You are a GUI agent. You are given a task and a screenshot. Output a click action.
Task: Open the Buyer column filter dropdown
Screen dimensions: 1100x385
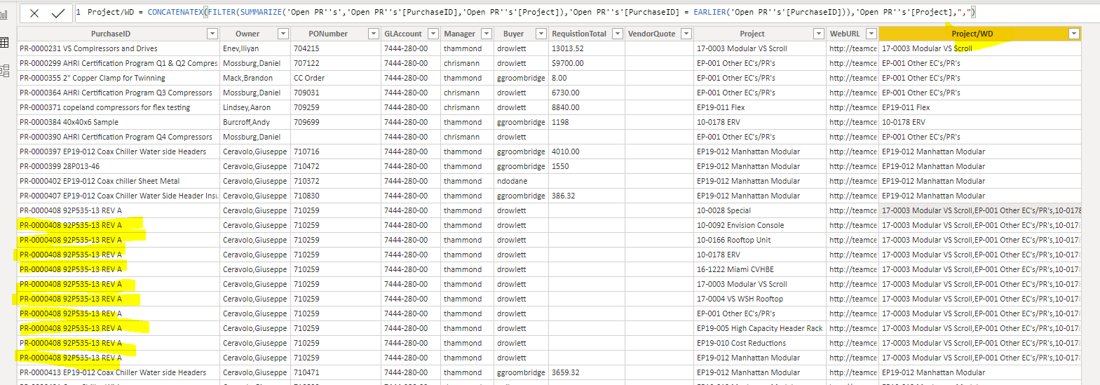coord(541,34)
